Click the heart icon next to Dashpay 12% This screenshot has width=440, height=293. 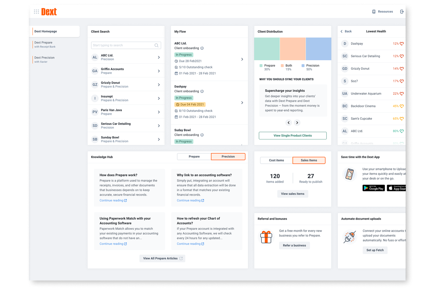coord(402,44)
